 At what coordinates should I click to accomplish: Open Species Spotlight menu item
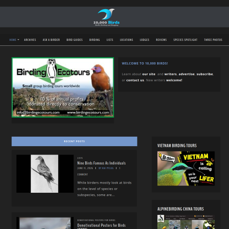pyautogui.click(x=185, y=40)
